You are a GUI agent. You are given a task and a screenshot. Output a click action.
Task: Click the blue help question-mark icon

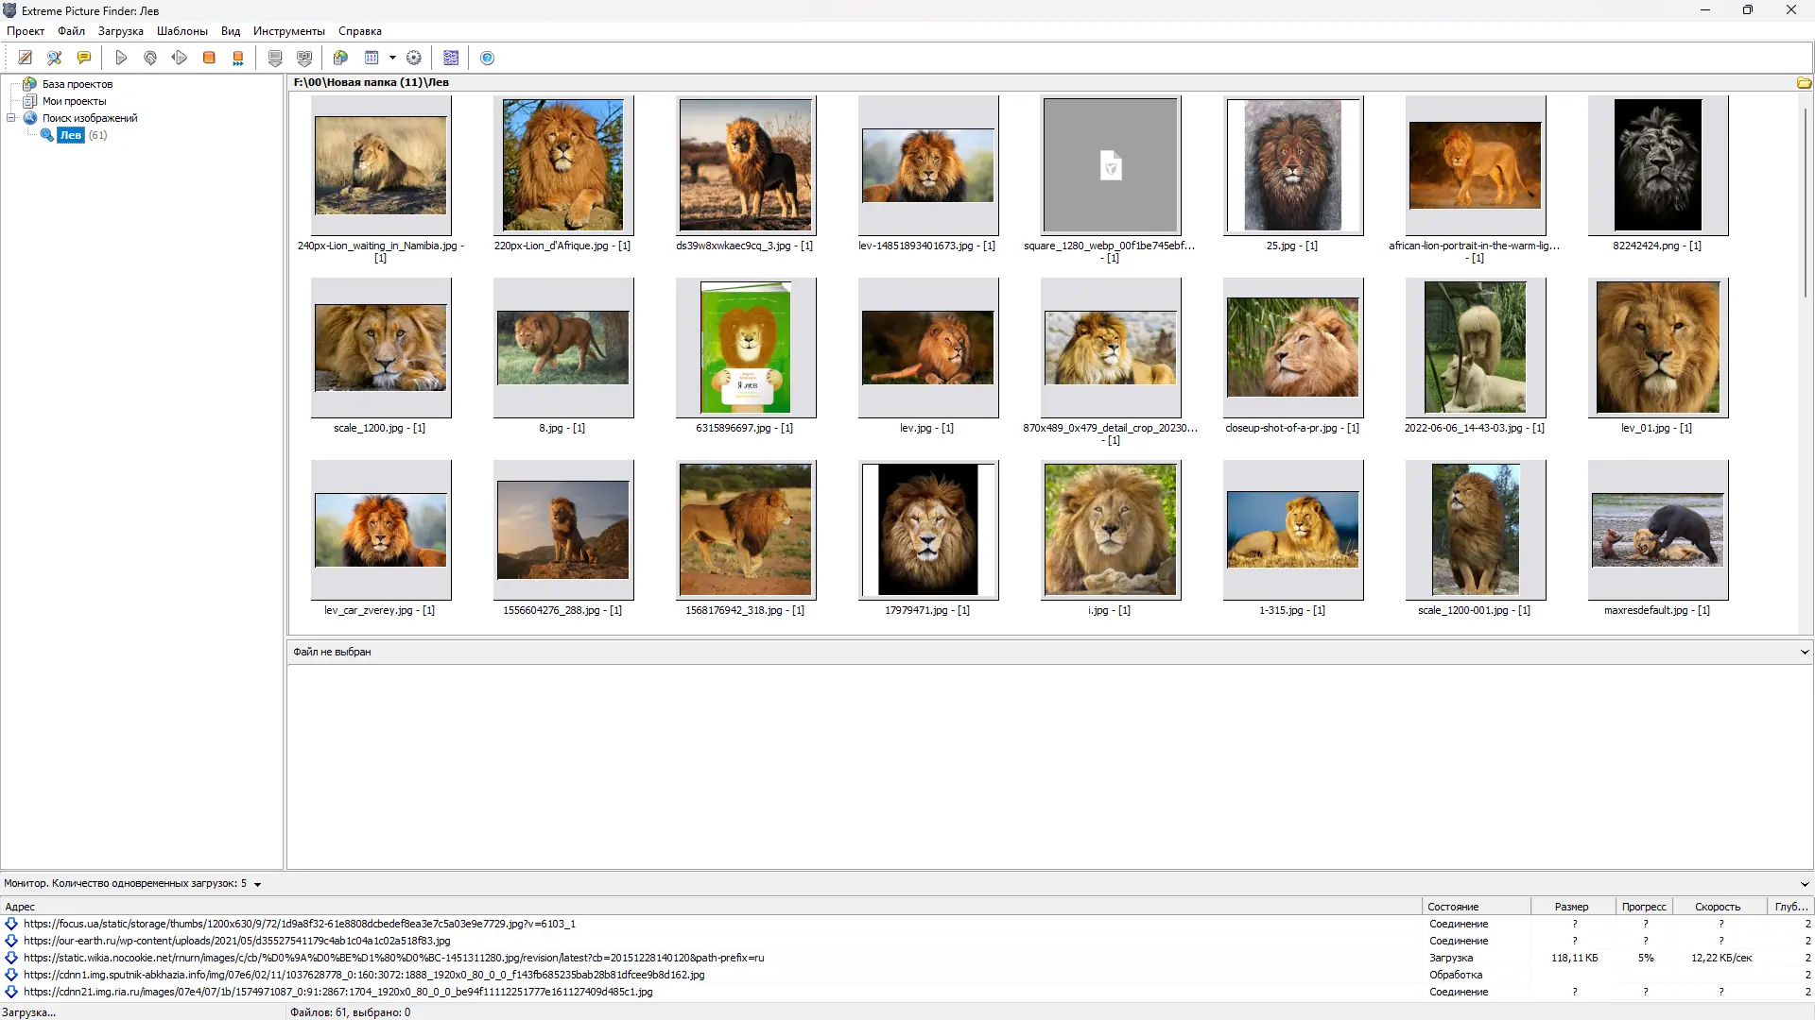coord(488,58)
